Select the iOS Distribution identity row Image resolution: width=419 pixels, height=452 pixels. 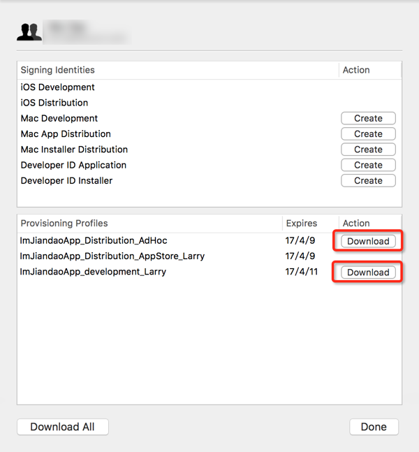click(x=54, y=103)
